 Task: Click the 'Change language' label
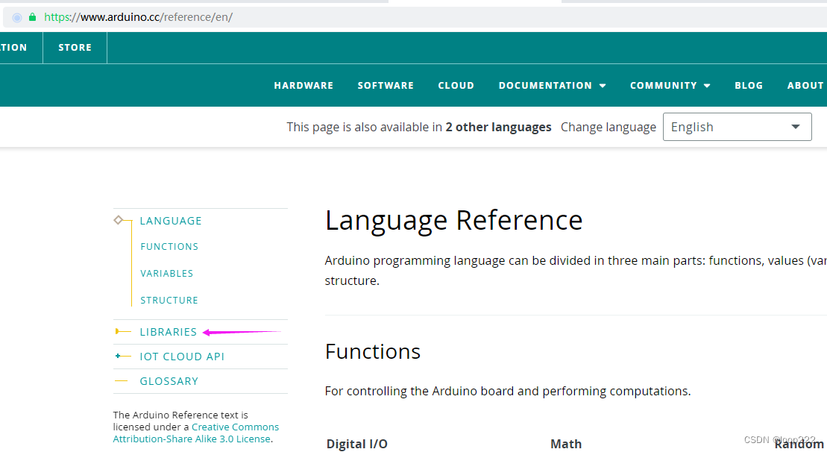pos(608,127)
